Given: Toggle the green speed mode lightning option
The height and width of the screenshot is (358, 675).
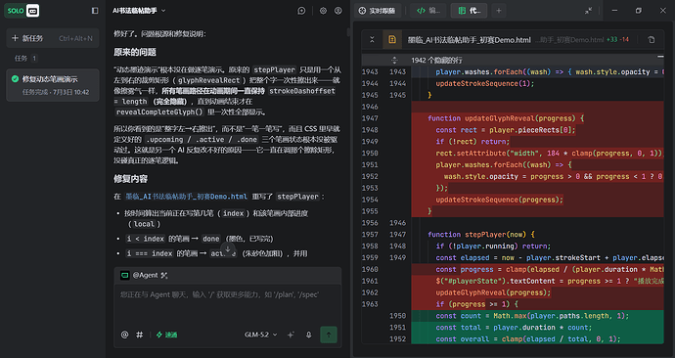Looking at the screenshot, I should tap(166, 335).
